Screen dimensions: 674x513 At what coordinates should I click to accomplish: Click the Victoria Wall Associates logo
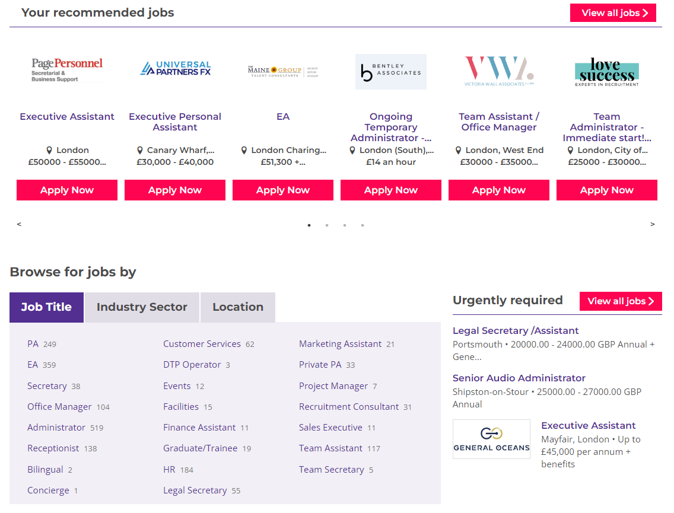pyautogui.click(x=499, y=71)
